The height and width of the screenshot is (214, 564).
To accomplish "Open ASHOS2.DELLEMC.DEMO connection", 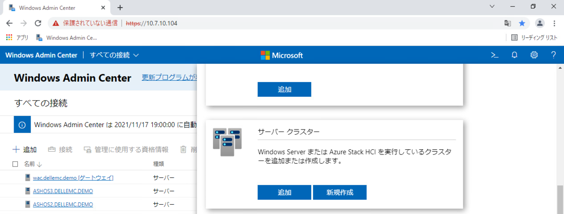I will 63,204.
